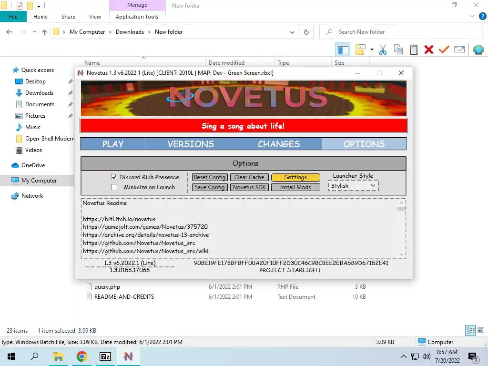
Task: Collapse the ribbon chevron
Action: coord(472,17)
